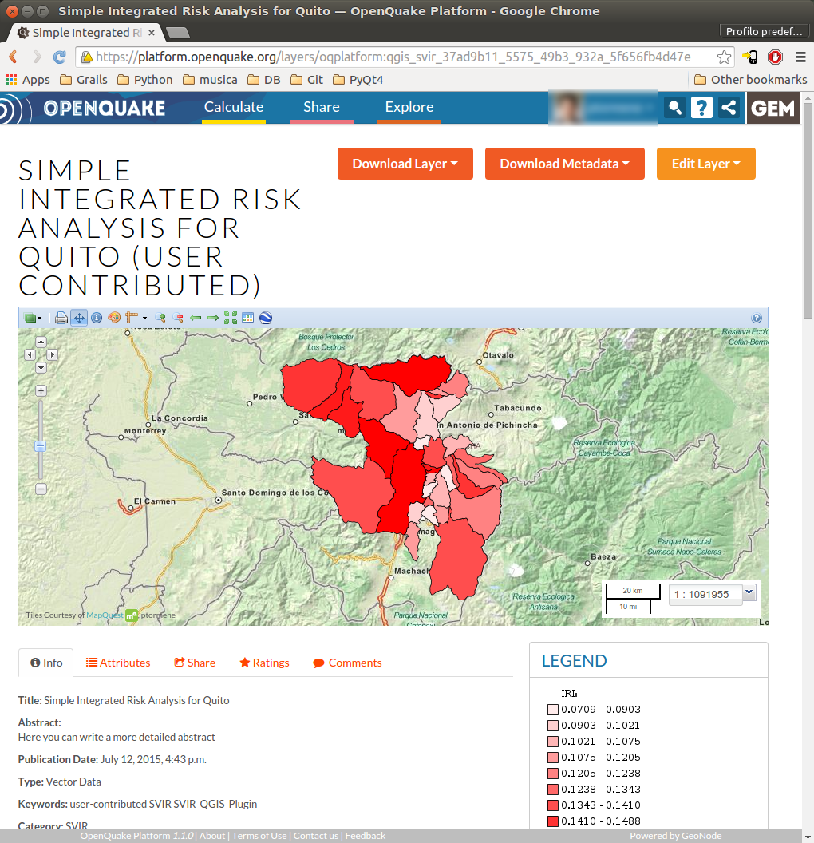Switch to the Attributes tab
Image resolution: width=814 pixels, height=843 pixels.
118,663
